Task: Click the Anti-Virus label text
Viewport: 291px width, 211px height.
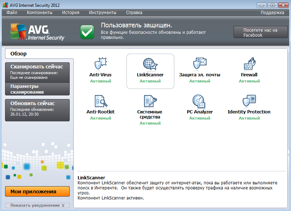Action: pos(100,75)
